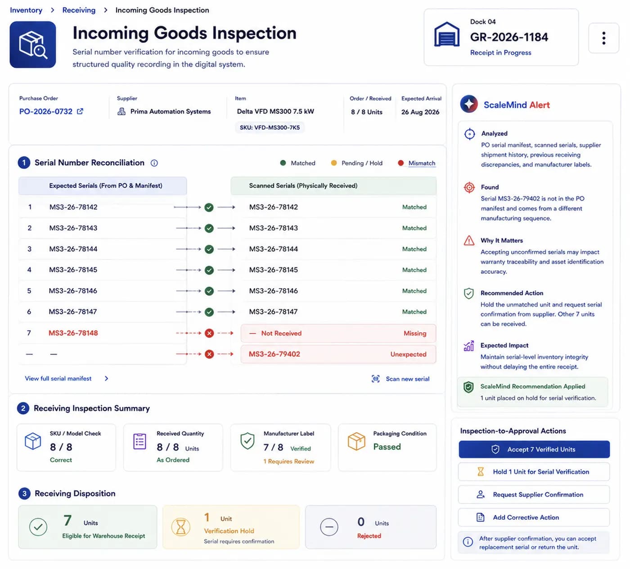Navigate to Receiving breadcrumb
This screenshot has height=569, width=630.
click(79, 10)
